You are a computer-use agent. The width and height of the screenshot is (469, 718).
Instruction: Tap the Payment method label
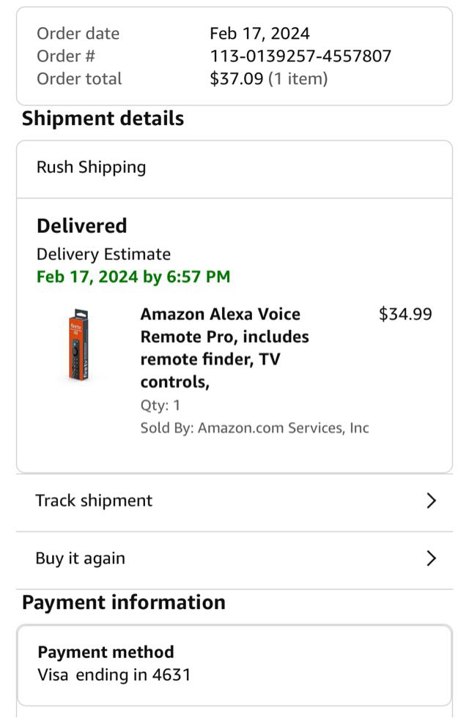106,652
